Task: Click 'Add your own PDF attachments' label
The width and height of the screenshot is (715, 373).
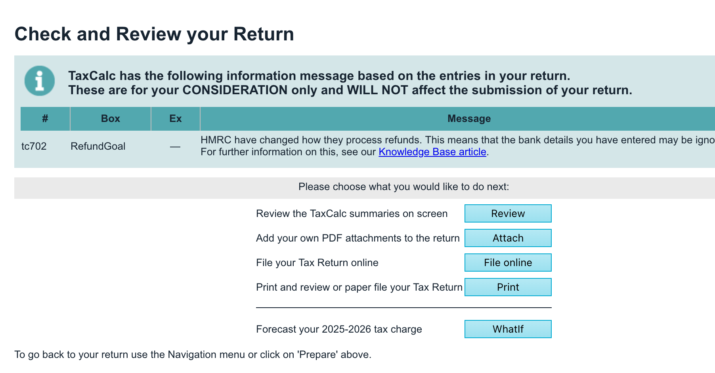Action: pos(357,238)
